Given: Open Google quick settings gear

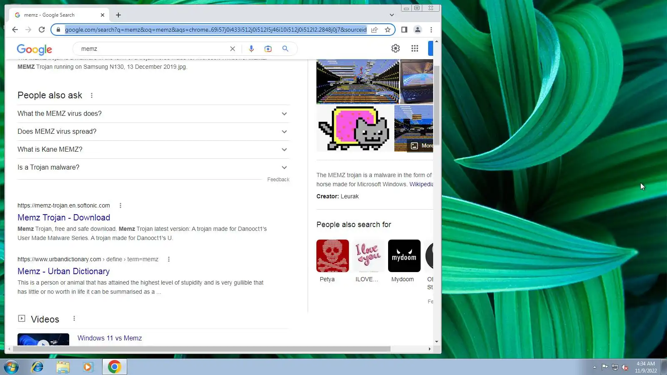Looking at the screenshot, I should (x=396, y=48).
